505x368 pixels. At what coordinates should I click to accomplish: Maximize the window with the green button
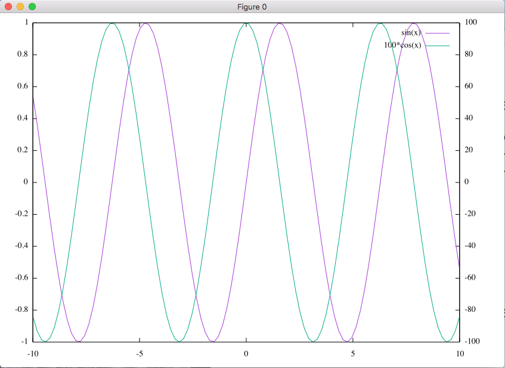click(32, 6)
